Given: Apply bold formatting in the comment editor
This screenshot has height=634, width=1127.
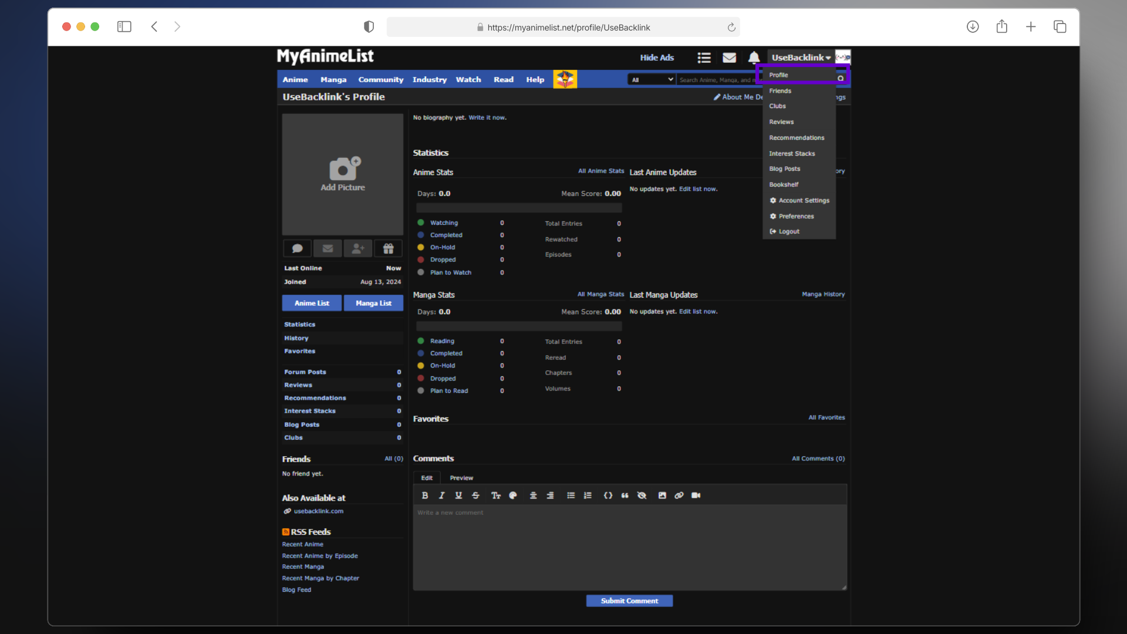Looking at the screenshot, I should [425, 495].
